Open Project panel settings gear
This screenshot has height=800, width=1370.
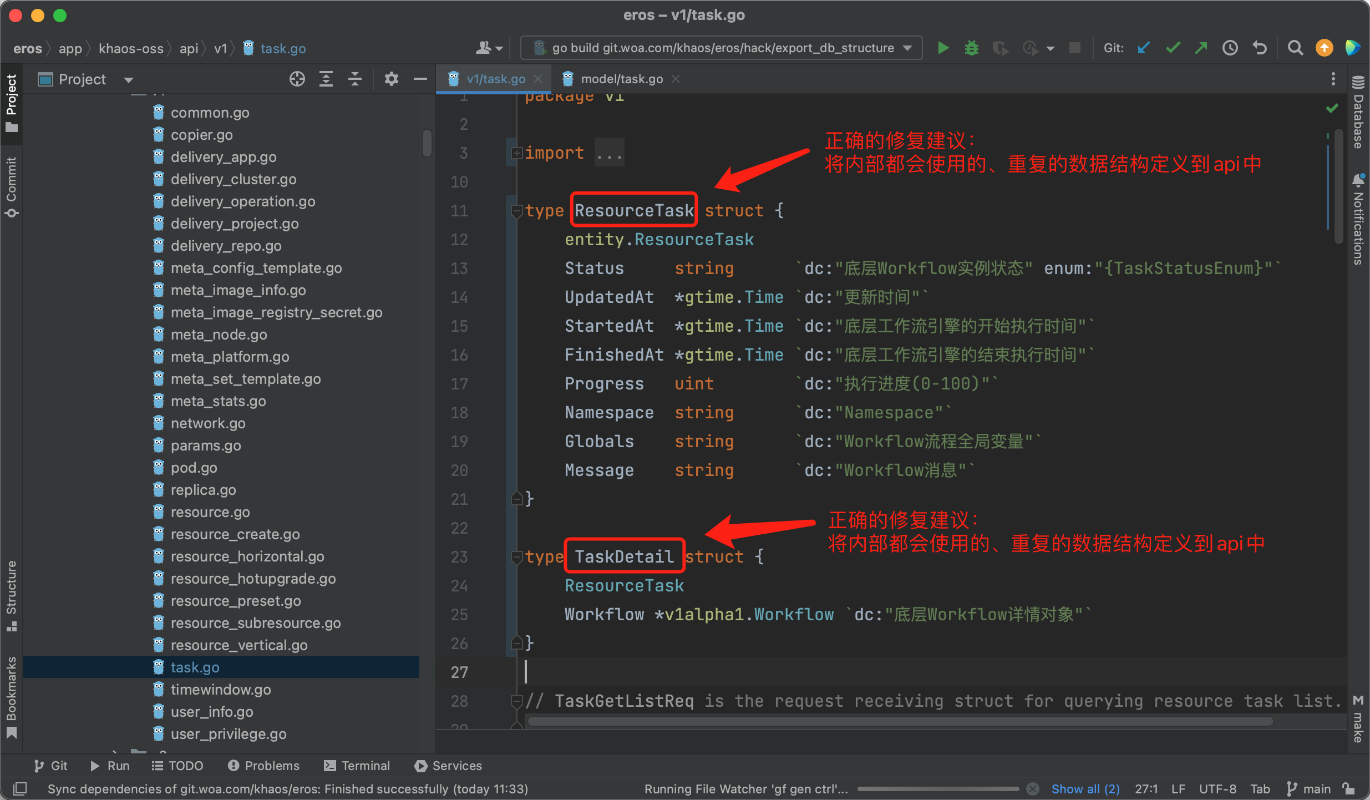pyautogui.click(x=392, y=79)
